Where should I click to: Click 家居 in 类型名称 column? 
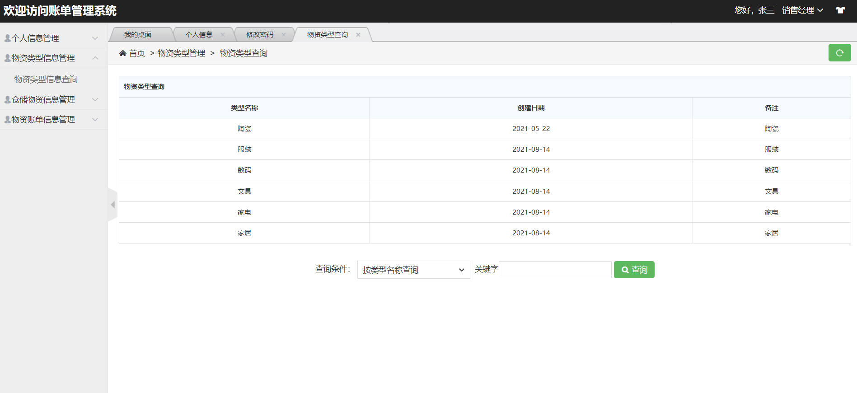click(244, 233)
